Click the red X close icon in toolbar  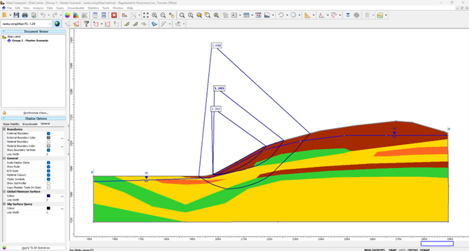(x=114, y=15)
